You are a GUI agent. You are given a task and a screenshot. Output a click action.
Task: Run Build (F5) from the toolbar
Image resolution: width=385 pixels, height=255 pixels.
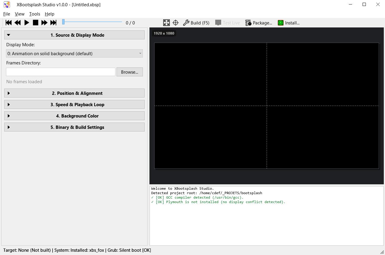196,23
